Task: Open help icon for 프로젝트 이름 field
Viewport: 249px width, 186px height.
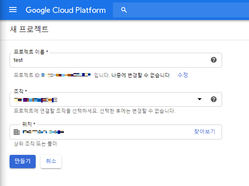Action: tap(214, 60)
